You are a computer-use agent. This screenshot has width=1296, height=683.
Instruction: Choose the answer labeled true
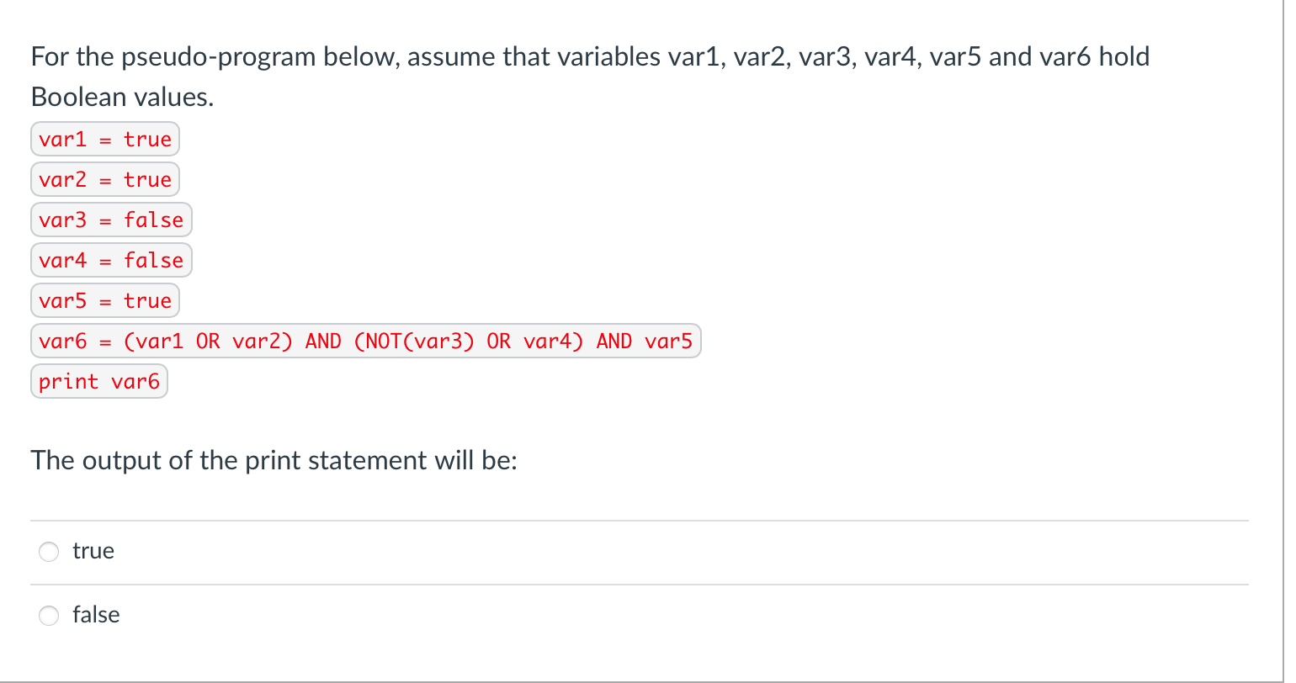94,551
